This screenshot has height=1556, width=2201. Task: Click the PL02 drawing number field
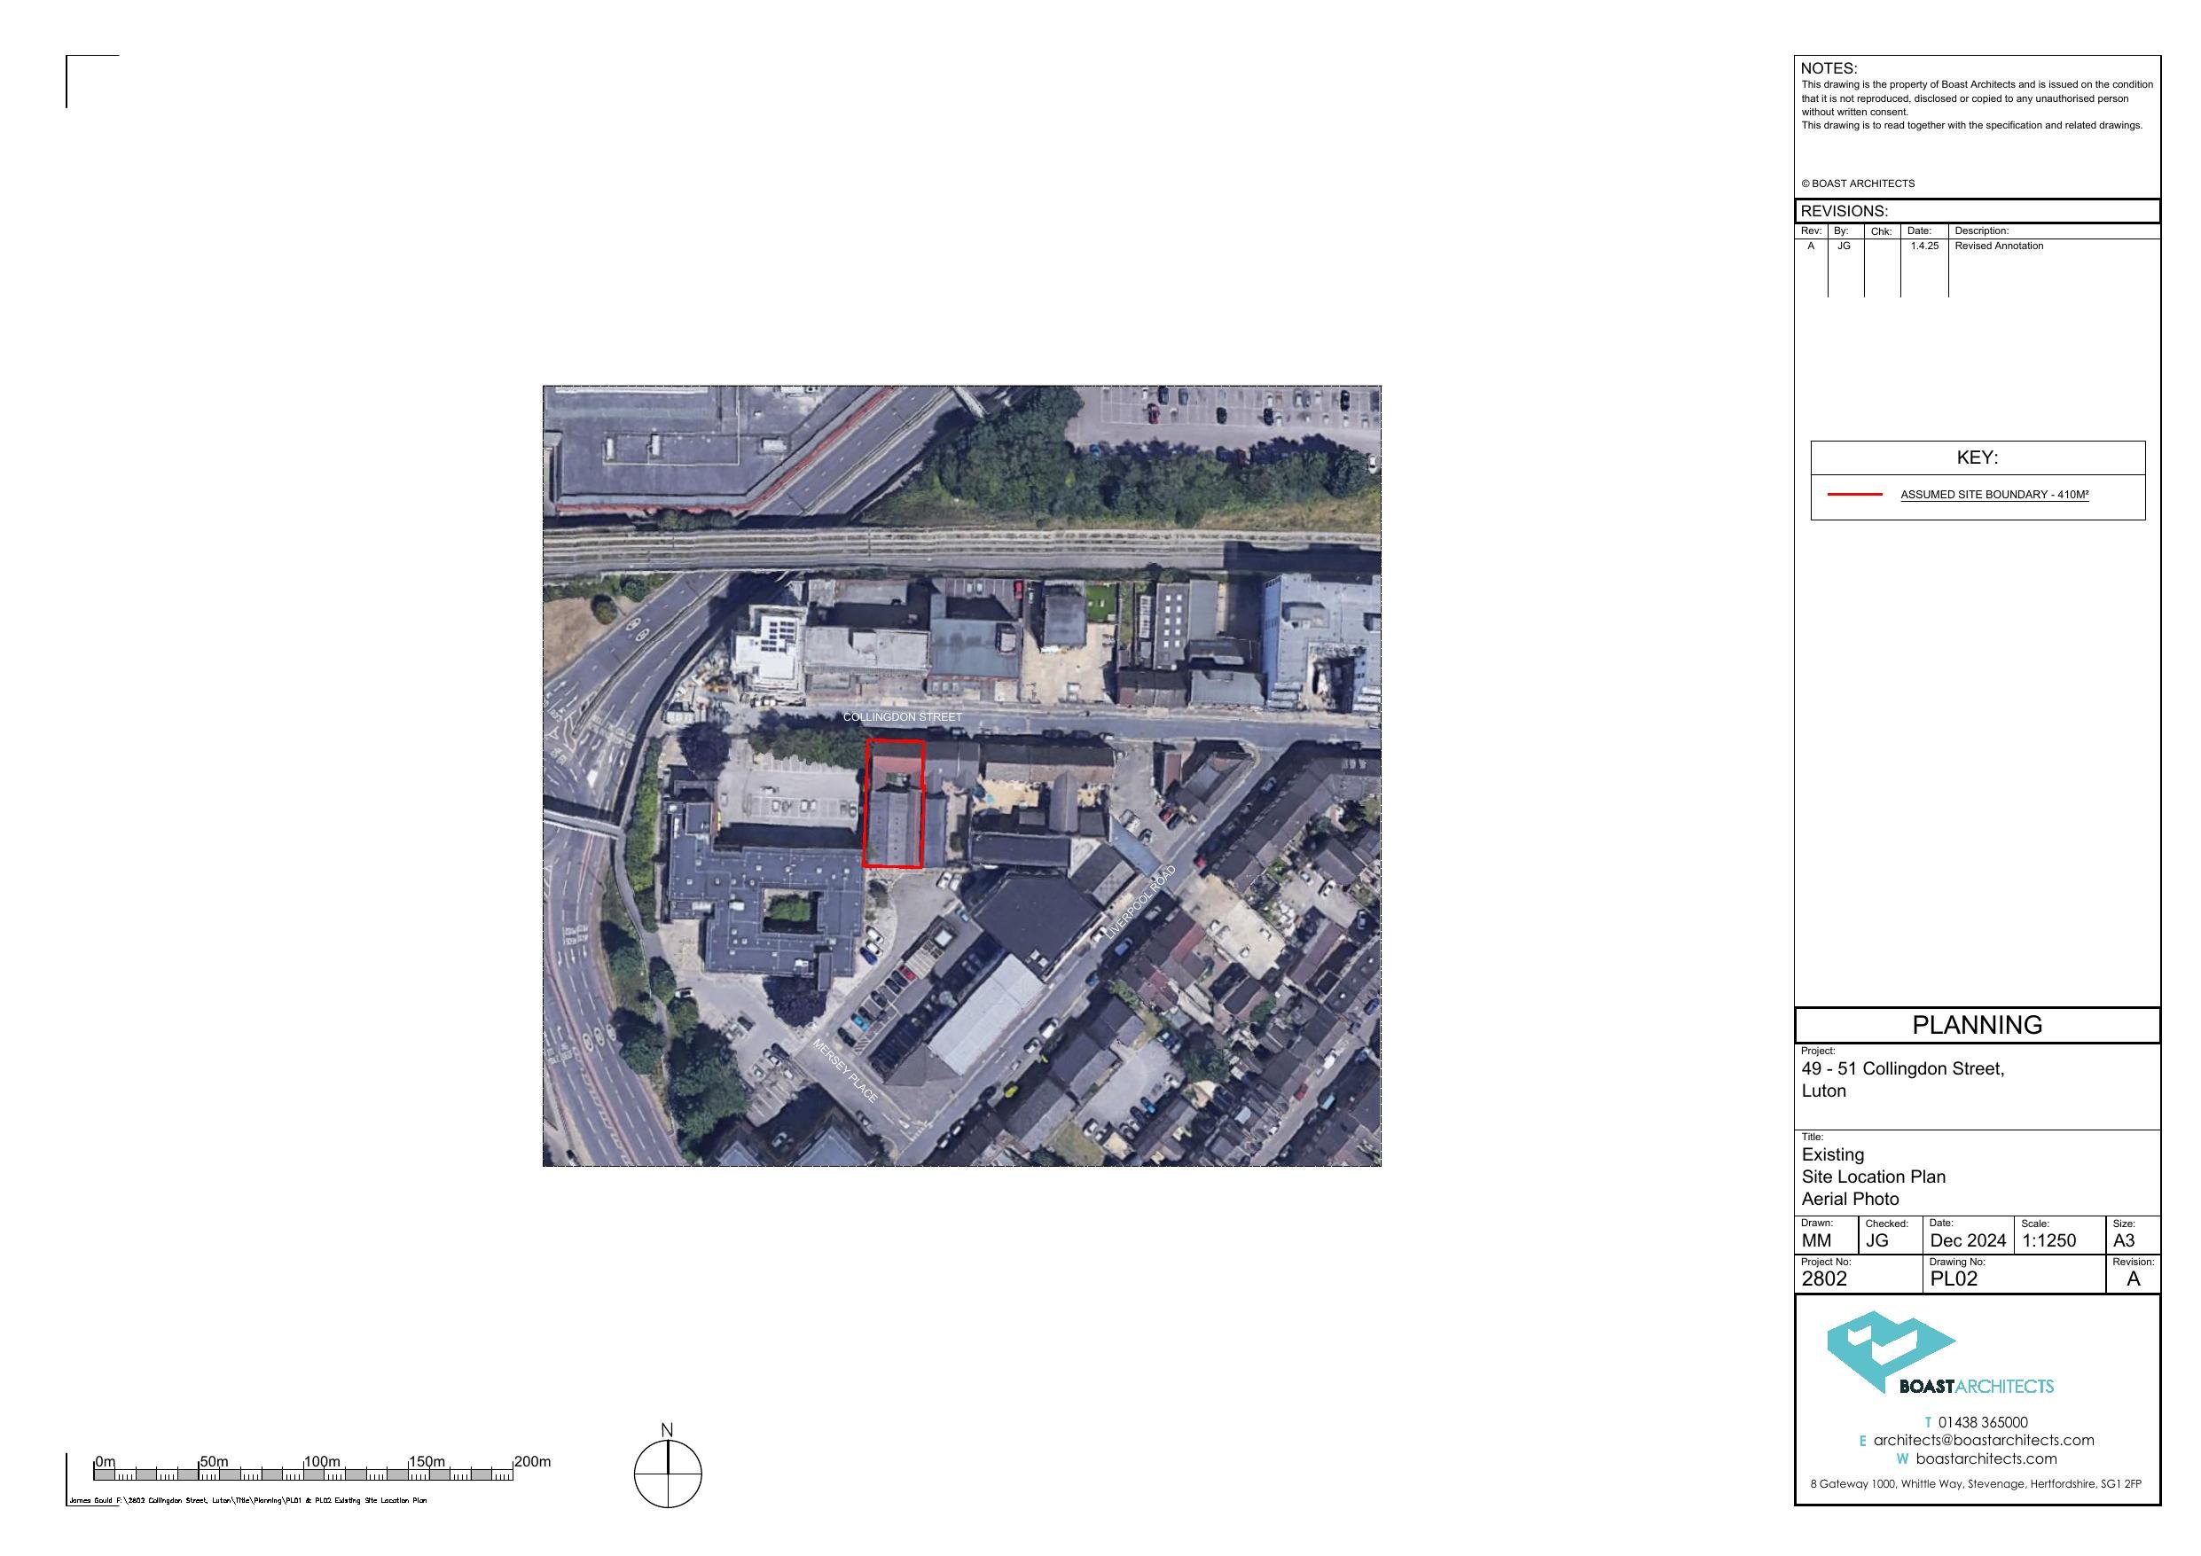[x=1953, y=1278]
